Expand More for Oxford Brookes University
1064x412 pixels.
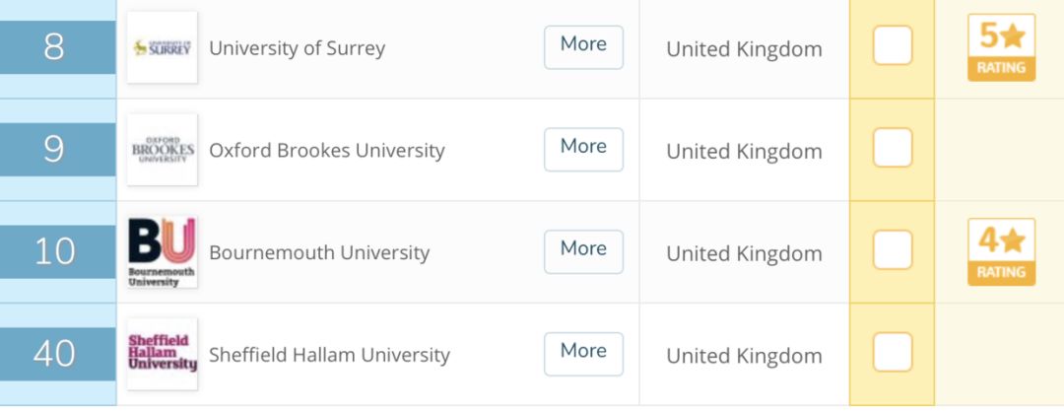click(x=583, y=149)
